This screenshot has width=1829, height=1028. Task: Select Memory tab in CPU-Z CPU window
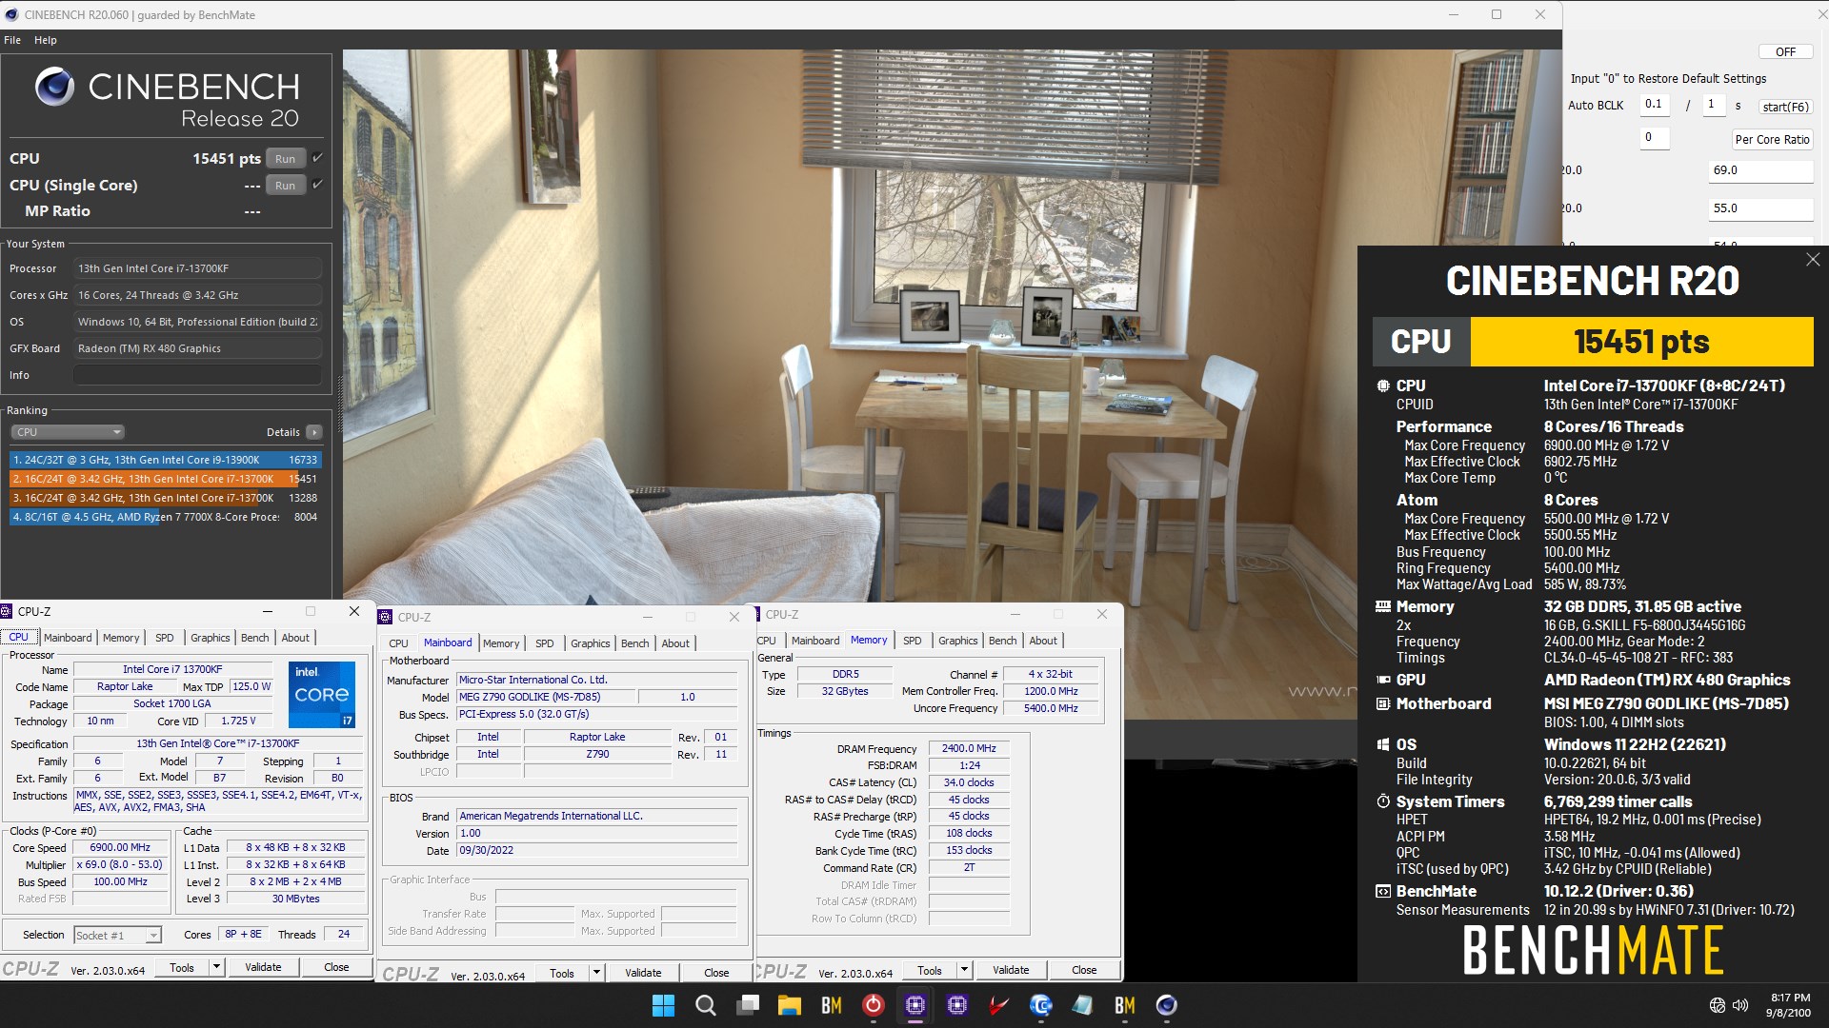pos(121,638)
